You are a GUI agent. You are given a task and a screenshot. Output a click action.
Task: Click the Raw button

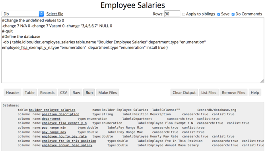(x=76, y=93)
